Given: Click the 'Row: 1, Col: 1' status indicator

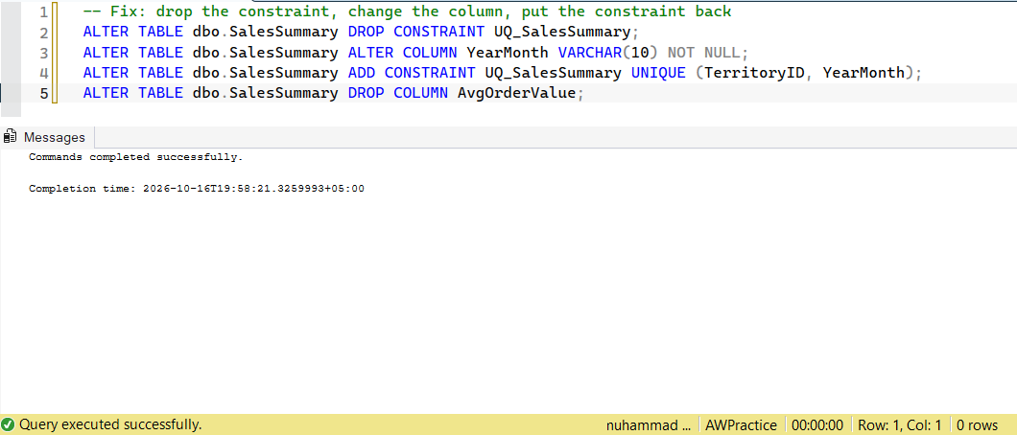Looking at the screenshot, I should point(898,425).
